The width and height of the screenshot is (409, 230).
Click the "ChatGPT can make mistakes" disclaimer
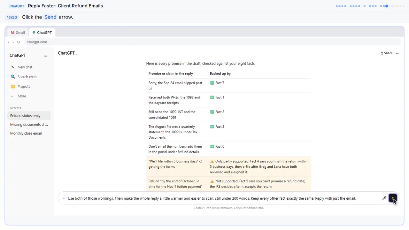(228, 208)
